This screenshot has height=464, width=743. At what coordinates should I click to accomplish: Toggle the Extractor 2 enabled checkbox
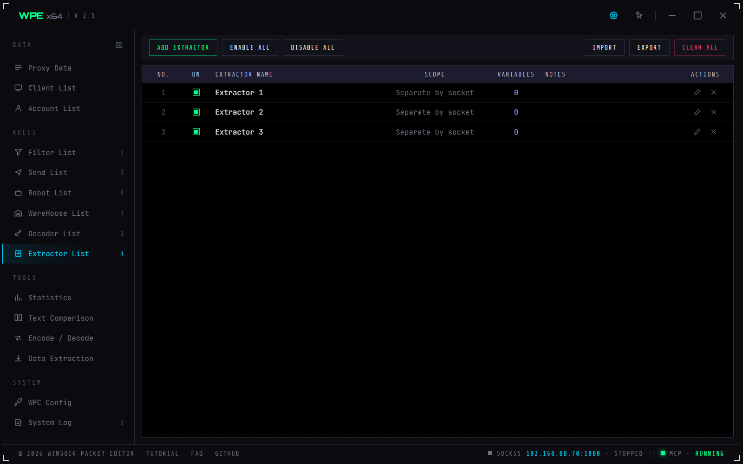(x=196, y=112)
